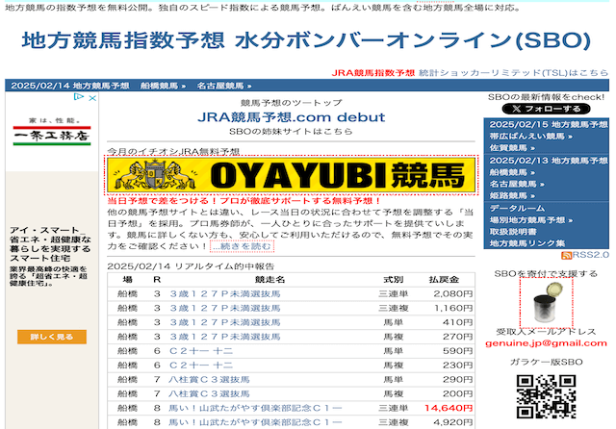Screen dimensions: 616x429
Task: Click the 590円 payout cell
Action: 458,351
